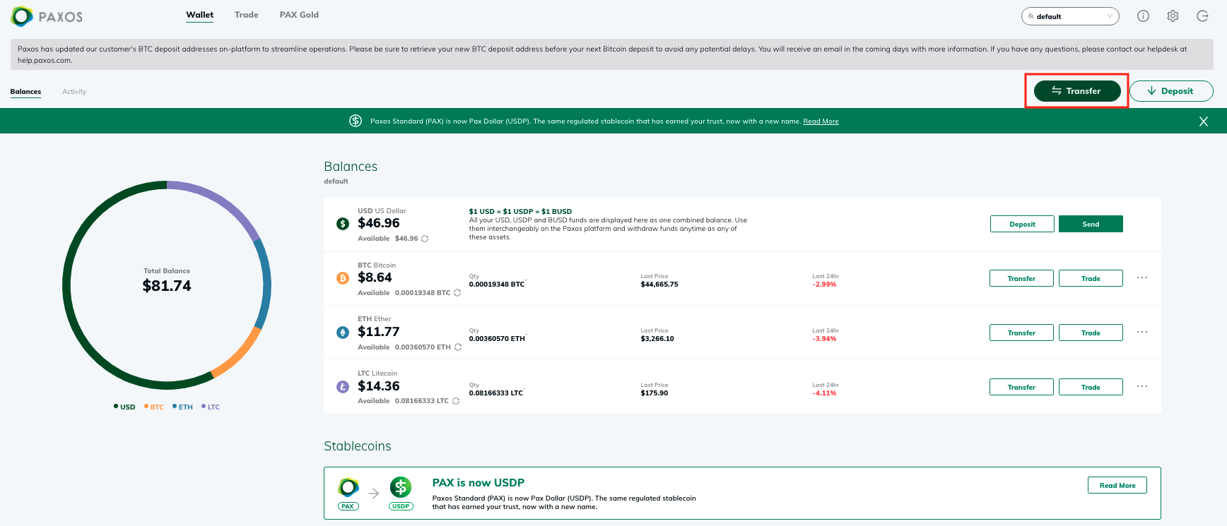This screenshot has width=1227, height=526.
Task: Expand the default account dropdown
Action: pos(1070,16)
